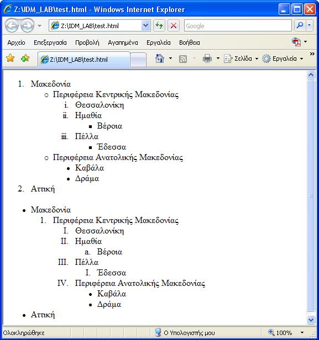Click the Back navigation arrow

click(12, 25)
